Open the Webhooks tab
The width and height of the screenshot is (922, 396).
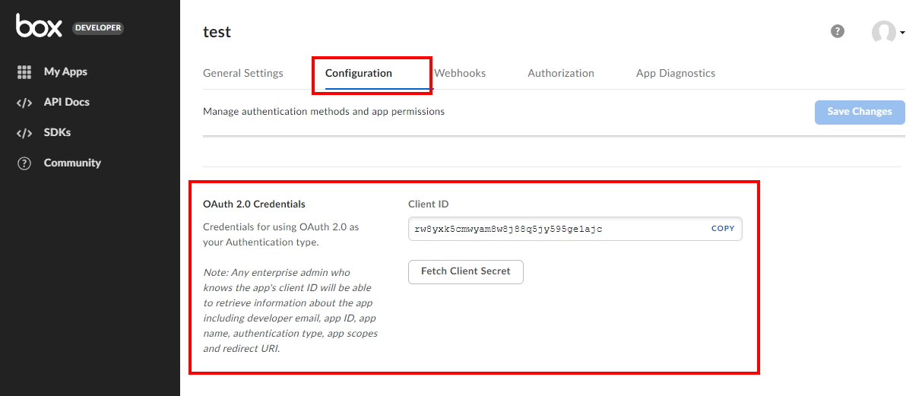[x=460, y=74]
